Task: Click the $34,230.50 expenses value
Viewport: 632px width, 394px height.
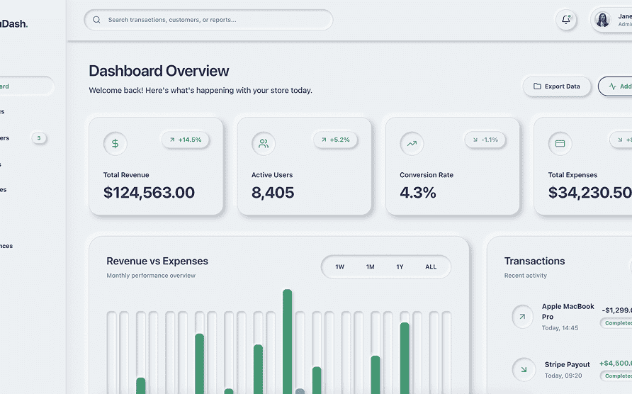Action: pos(590,193)
